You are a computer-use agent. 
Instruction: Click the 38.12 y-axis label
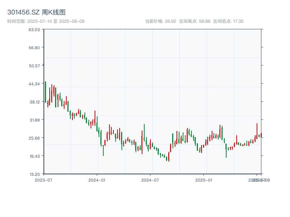pos(34,102)
